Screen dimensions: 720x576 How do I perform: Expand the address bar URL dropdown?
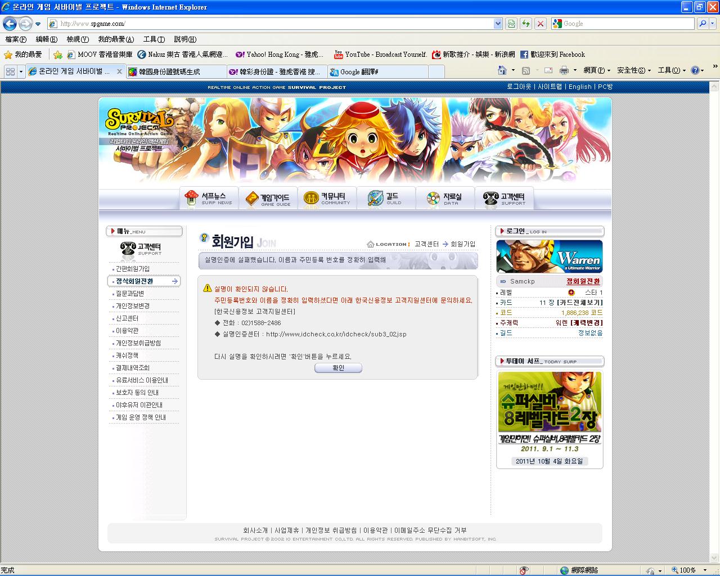point(498,24)
